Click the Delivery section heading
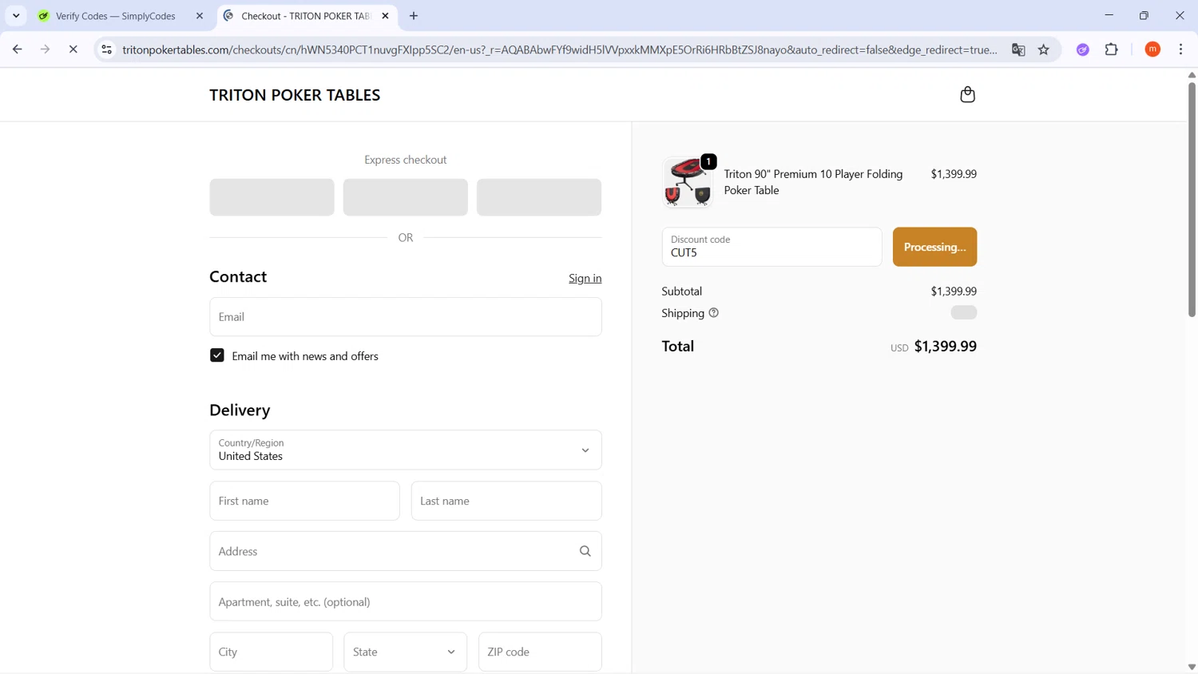The width and height of the screenshot is (1198, 674). (x=240, y=410)
